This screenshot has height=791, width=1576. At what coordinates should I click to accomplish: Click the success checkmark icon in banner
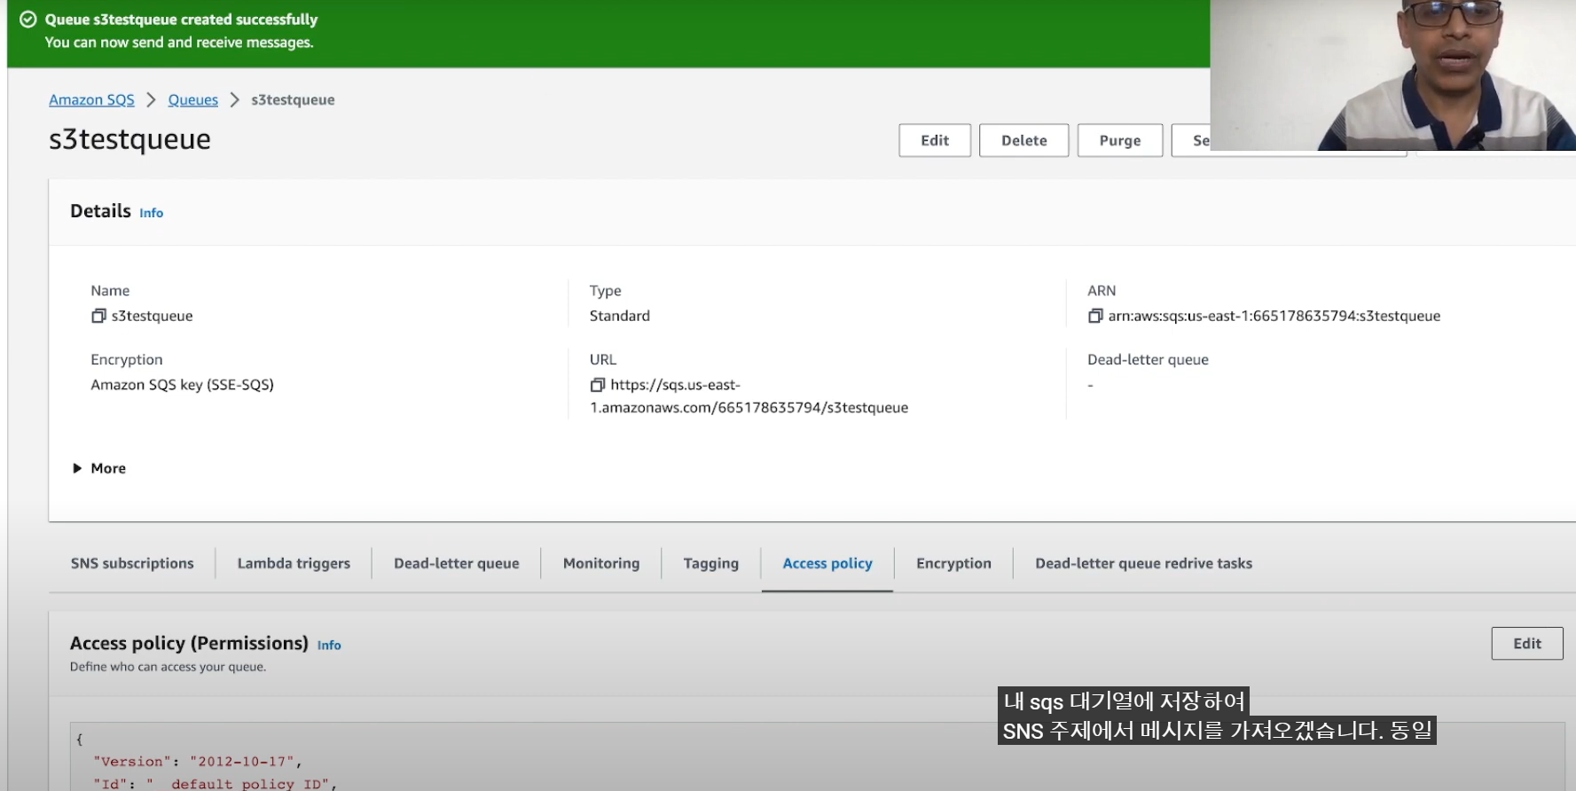click(28, 20)
